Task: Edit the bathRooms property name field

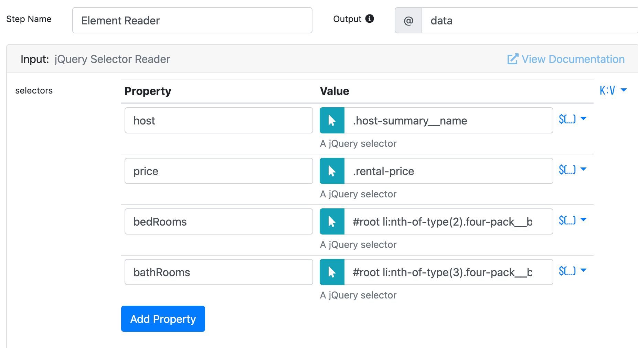Action: tap(219, 272)
